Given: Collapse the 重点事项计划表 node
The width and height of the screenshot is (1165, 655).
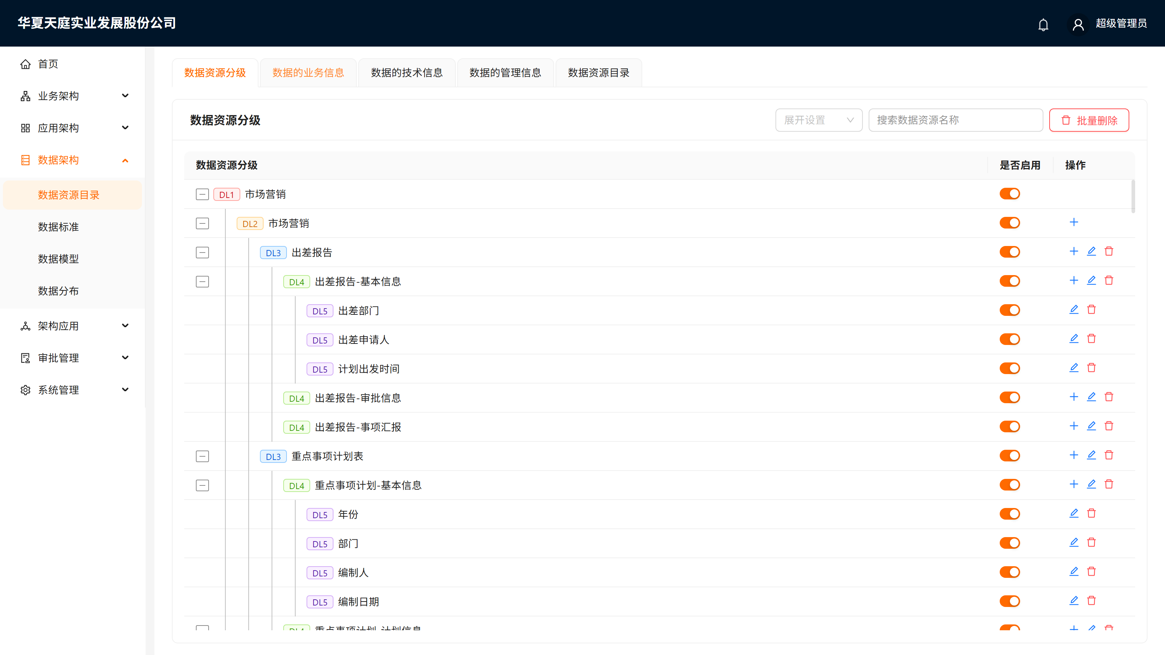Looking at the screenshot, I should 202,456.
